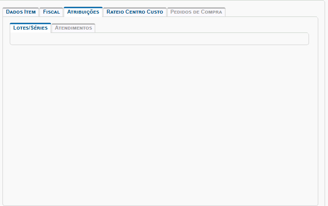Focus the active Atribuições tab header
Viewport: 328px width, 206px height.
[83, 12]
